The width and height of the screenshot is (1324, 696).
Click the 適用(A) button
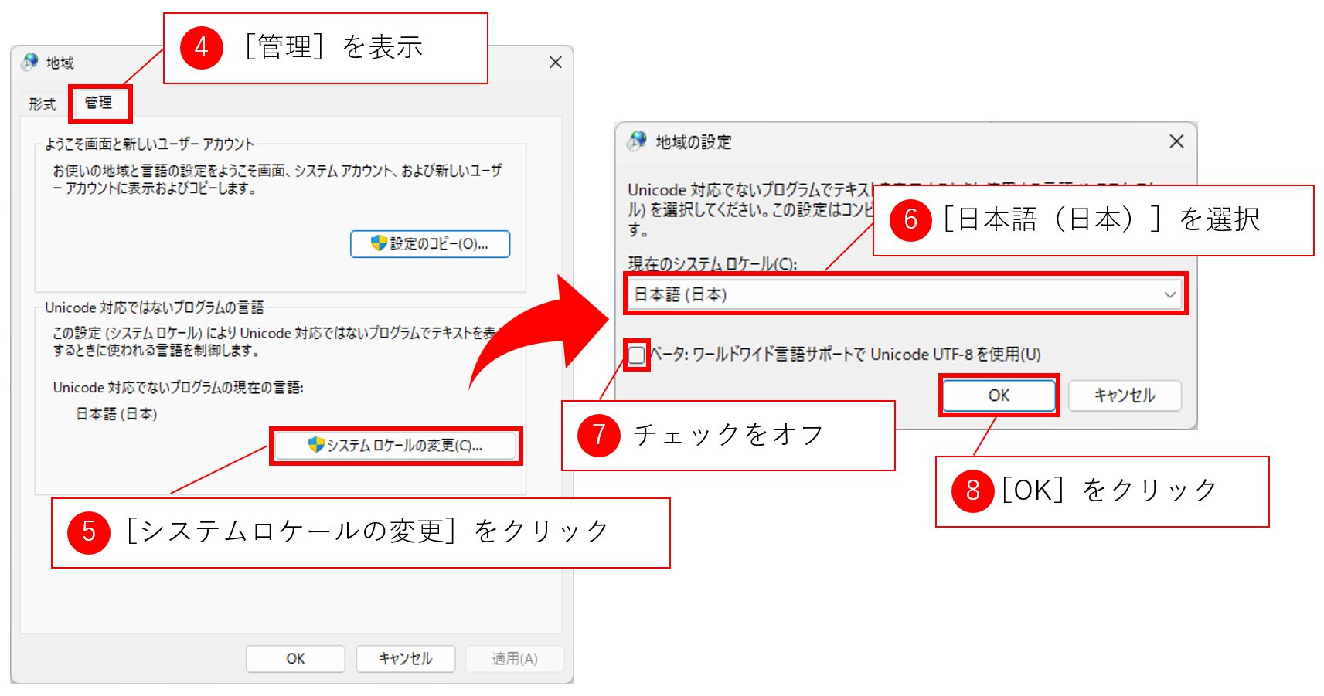click(x=515, y=659)
